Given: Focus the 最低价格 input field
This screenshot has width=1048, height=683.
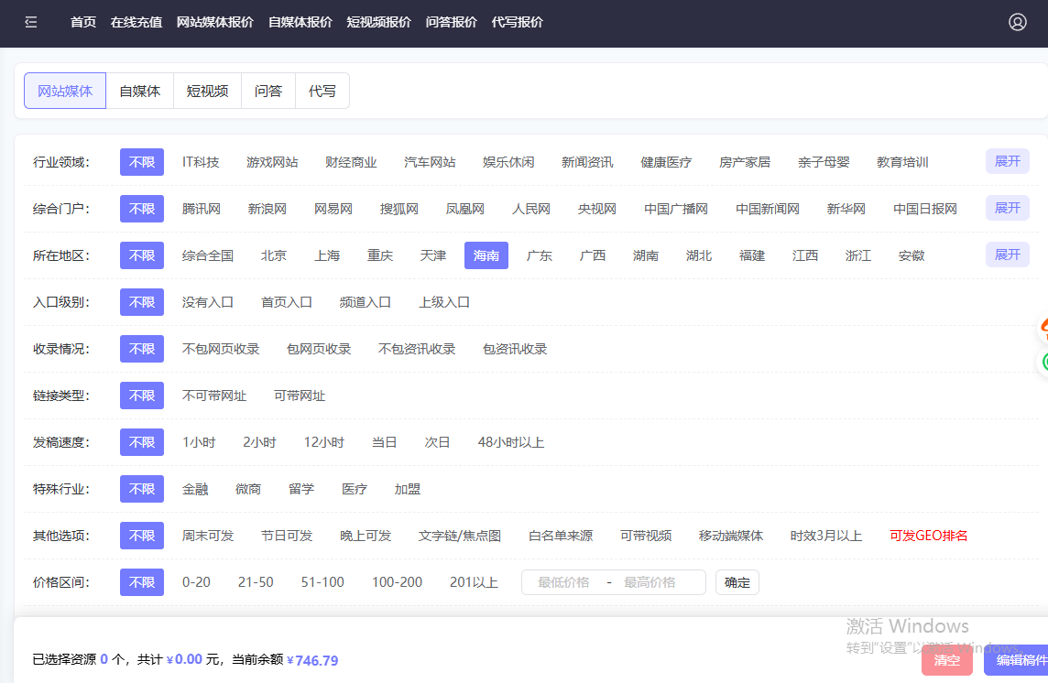Looking at the screenshot, I should (563, 583).
